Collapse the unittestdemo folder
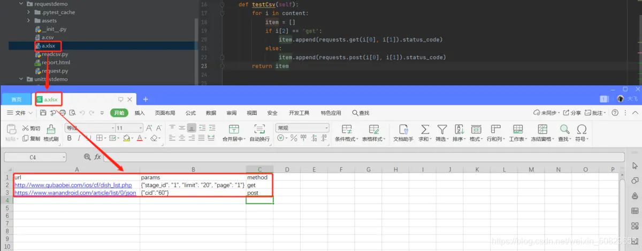 (x=21, y=79)
